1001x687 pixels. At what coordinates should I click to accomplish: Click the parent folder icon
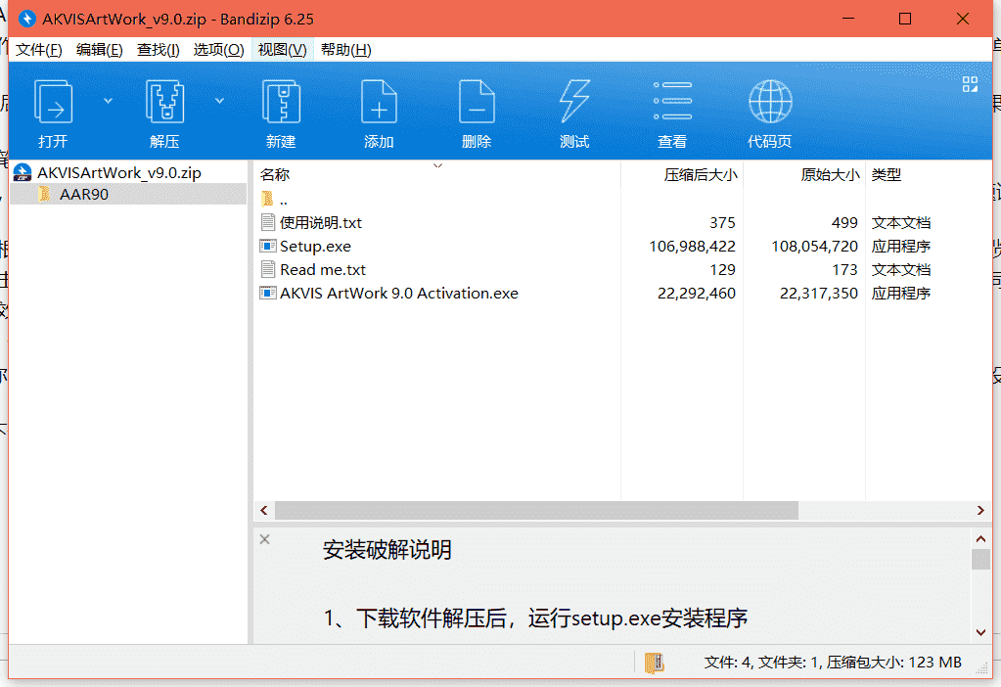pyautogui.click(x=267, y=199)
